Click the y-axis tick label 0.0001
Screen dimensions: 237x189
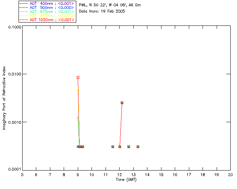pyautogui.click(x=14, y=169)
